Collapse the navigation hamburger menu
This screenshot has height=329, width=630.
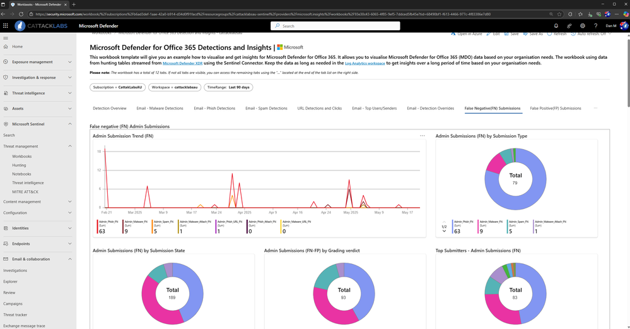[x=6, y=39]
